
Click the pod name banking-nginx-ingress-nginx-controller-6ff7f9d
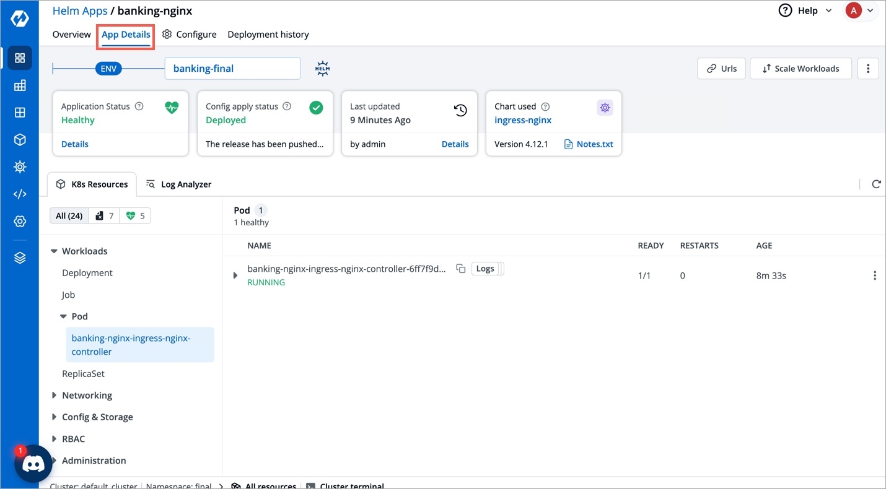(346, 269)
